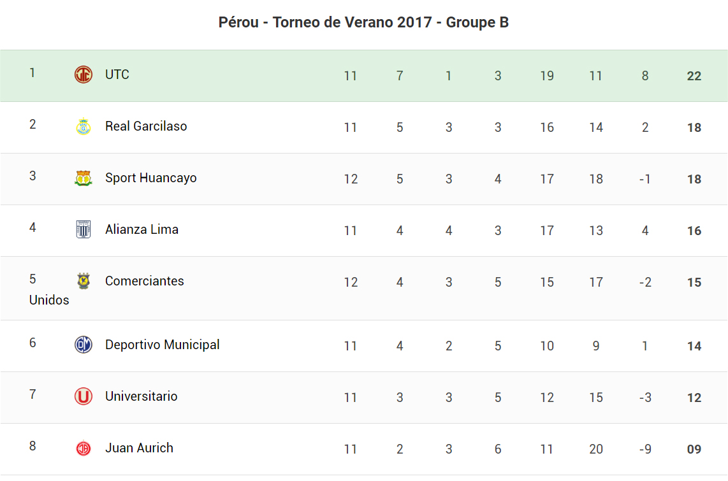Click the Sport Huancayo crest icon
The height and width of the screenshot is (481, 728).
coord(84,178)
